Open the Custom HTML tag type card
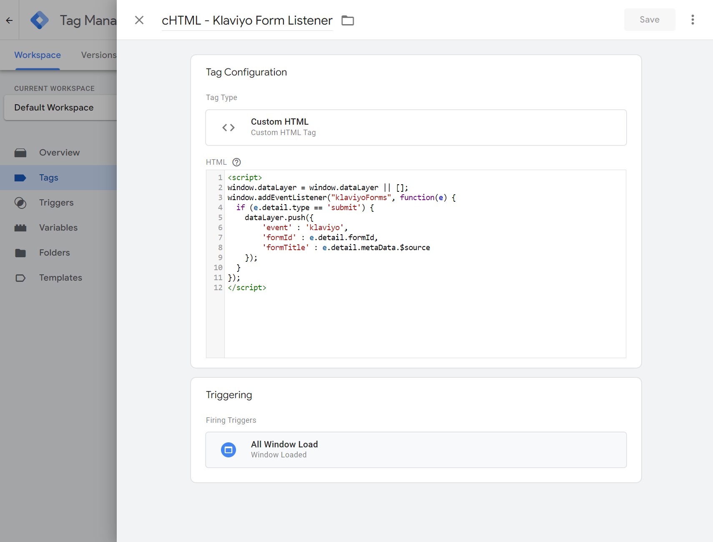 [416, 128]
